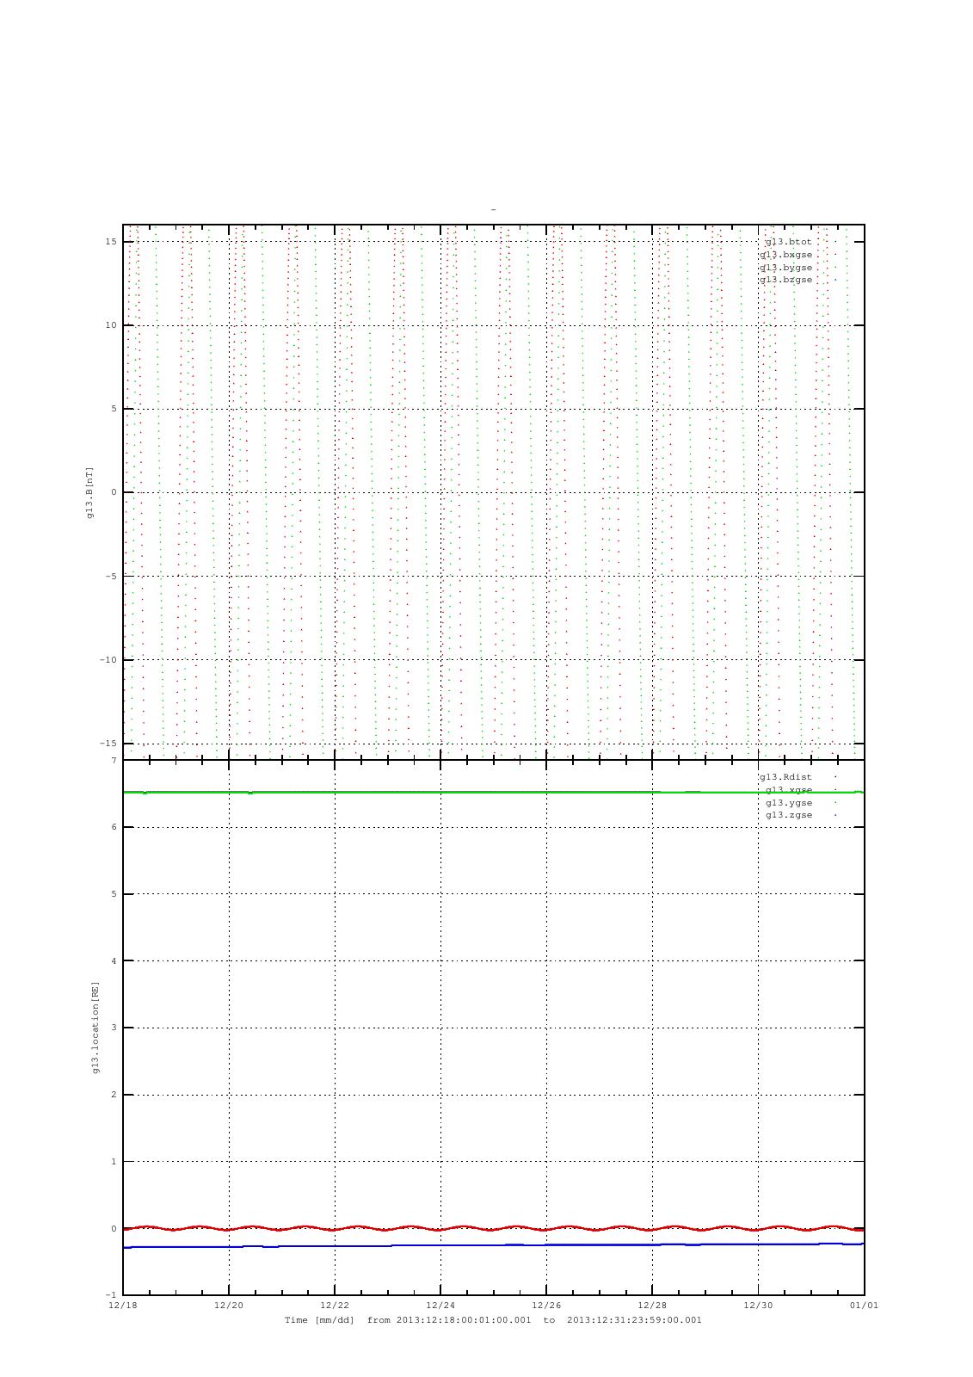Click the 2 tick on location axis
973x1377 pixels.
click(114, 1095)
